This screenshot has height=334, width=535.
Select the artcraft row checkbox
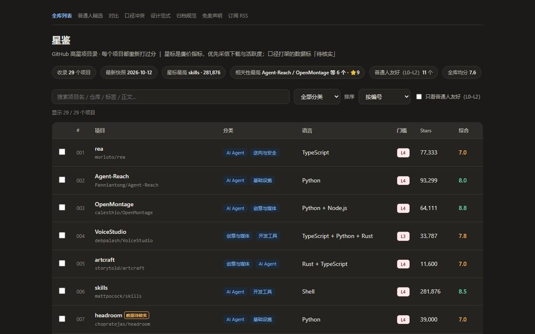[62, 263]
